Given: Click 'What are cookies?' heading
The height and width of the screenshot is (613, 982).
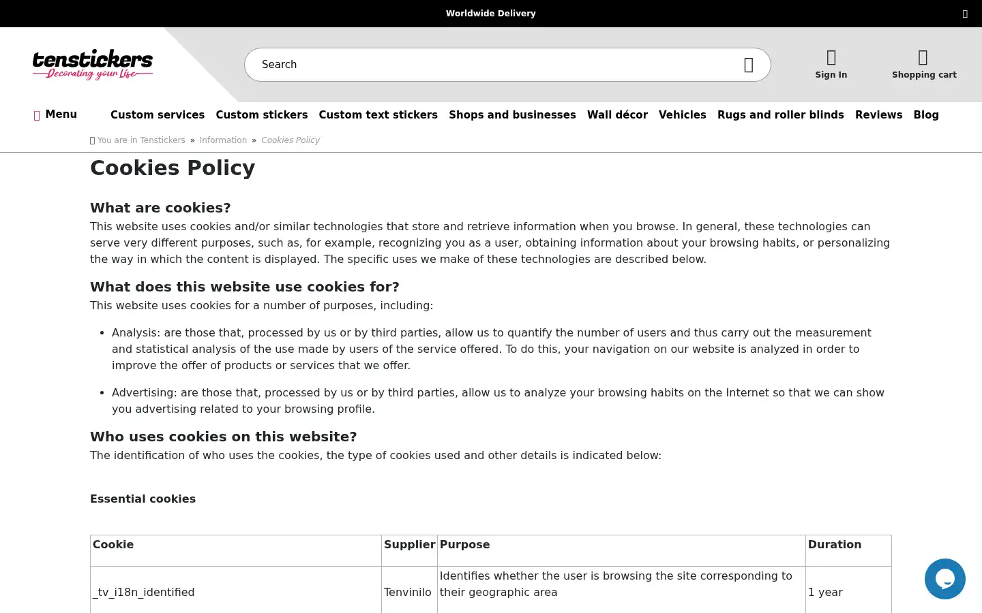Looking at the screenshot, I should [x=160, y=208].
